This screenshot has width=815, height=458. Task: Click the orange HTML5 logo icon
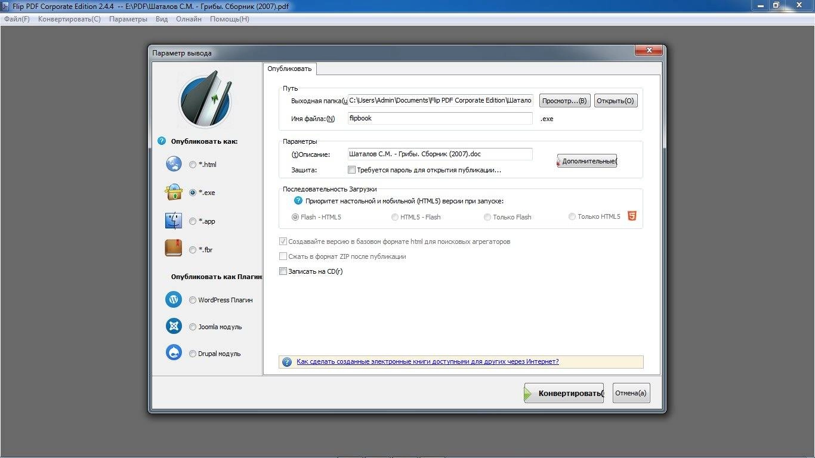tap(632, 216)
